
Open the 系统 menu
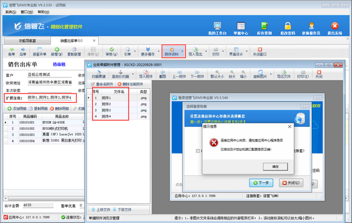pos(10,12)
